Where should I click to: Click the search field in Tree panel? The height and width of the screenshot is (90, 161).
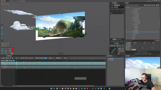[x=133, y=5]
